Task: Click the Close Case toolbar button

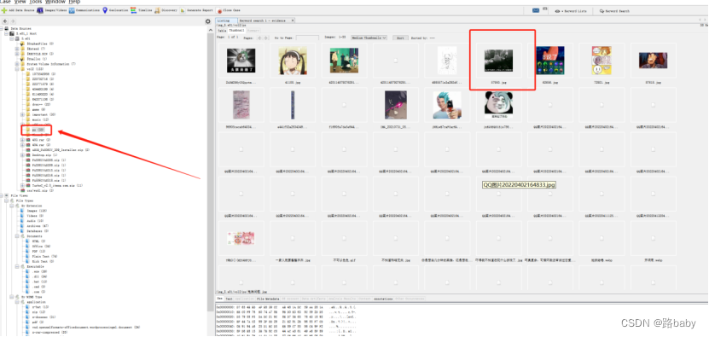Action: pyautogui.click(x=229, y=10)
